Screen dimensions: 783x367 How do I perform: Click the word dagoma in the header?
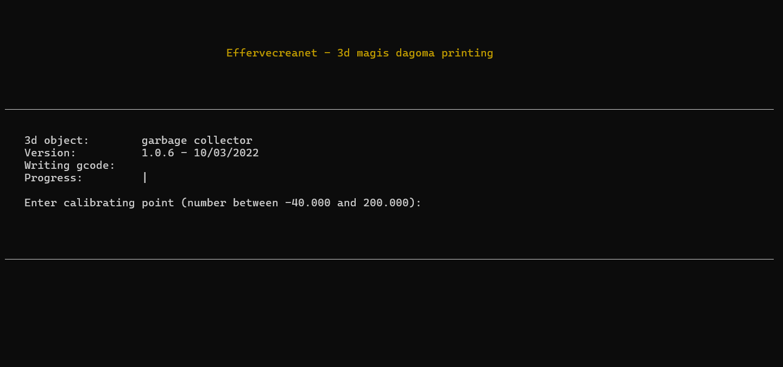(415, 53)
